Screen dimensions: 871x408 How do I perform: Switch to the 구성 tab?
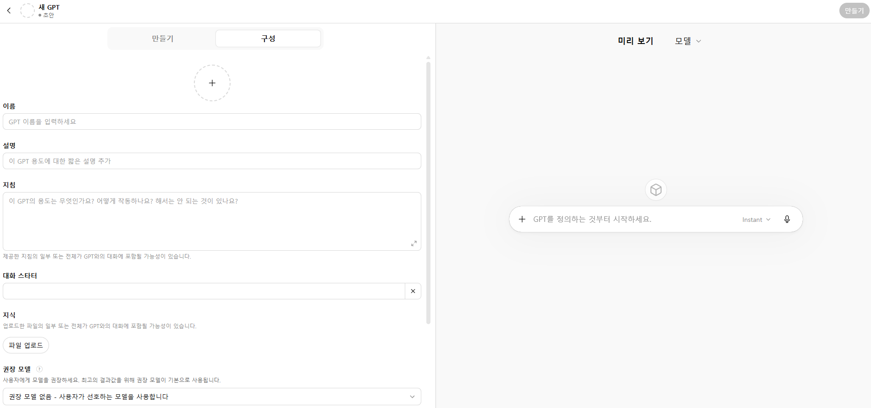point(268,39)
